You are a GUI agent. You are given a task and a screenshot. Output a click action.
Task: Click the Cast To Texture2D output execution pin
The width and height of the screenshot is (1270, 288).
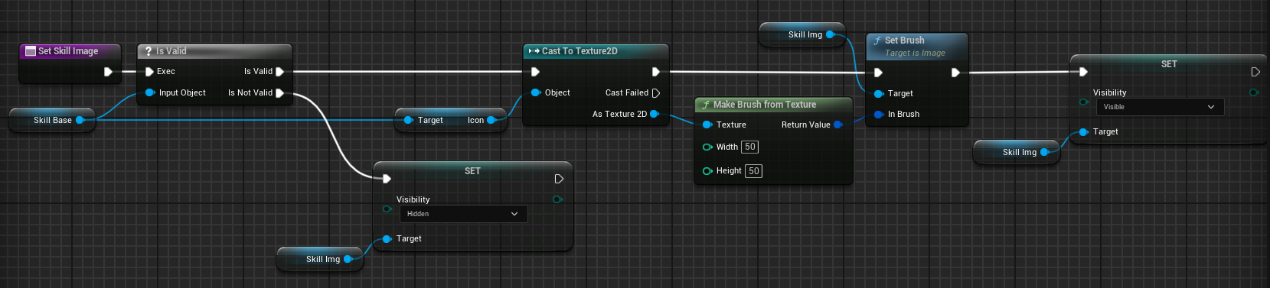(656, 72)
